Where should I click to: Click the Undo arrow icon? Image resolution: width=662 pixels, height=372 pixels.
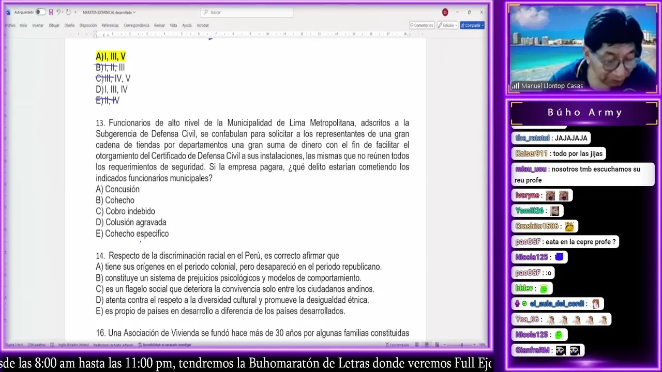click(x=58, y=12)
